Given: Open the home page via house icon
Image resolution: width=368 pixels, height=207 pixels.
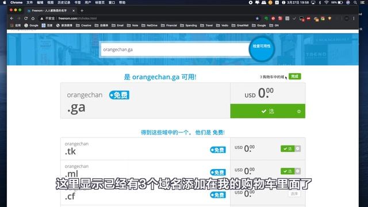Looking at the screenshot, I should click(33, 18).
